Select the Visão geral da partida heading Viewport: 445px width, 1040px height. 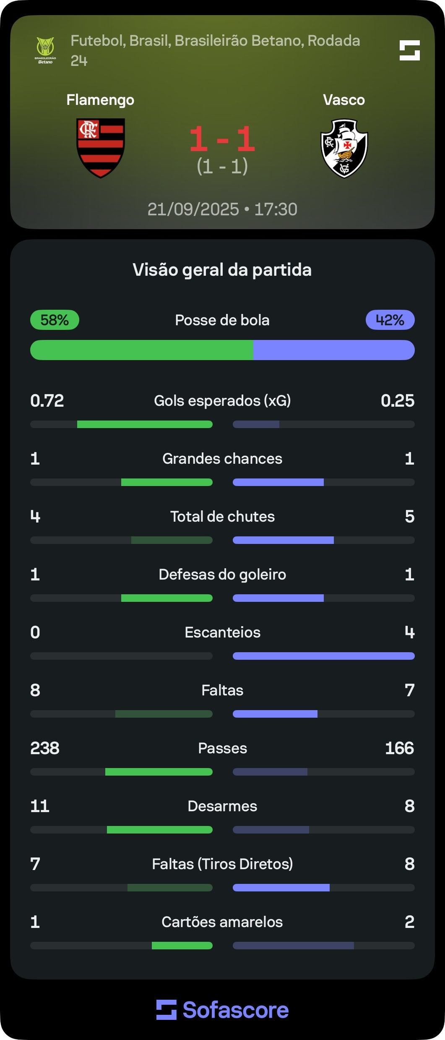[x=222, y=269]
